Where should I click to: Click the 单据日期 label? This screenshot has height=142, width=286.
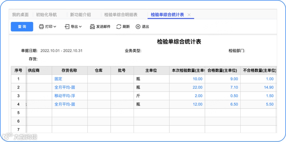coord(29,51)
